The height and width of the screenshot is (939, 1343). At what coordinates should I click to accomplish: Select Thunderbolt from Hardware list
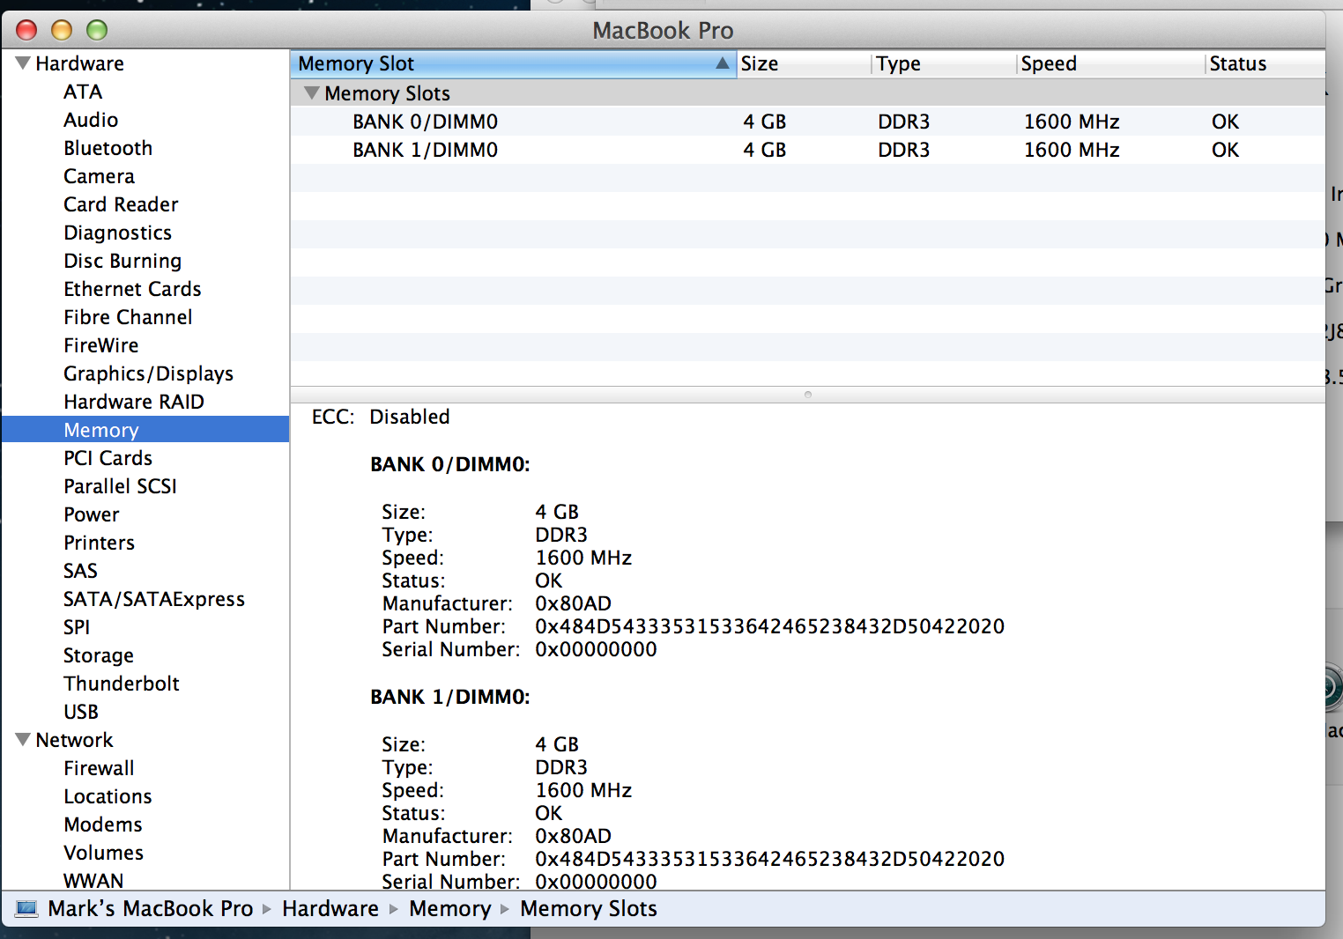tap(121, 684)
